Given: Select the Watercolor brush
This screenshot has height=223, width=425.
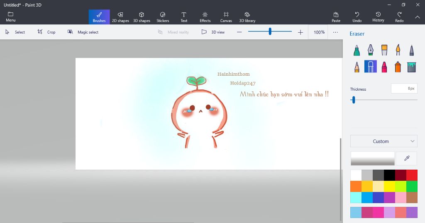Looking at the screenshot, I should (398, 50).
